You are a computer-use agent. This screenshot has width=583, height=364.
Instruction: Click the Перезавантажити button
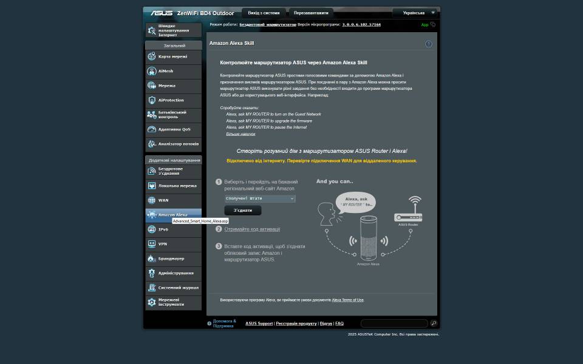[311, 13]
